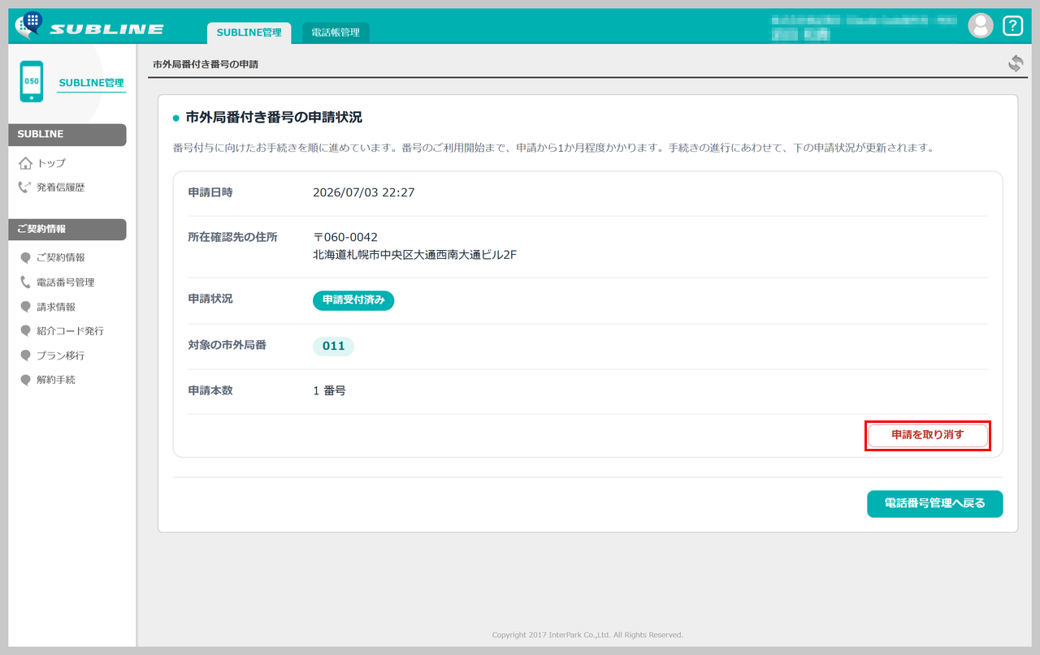The height and width of the screenshot is (655, 1040).
Task: Click the bubble icon beside プラン移行
Action: tap(26, 356)
